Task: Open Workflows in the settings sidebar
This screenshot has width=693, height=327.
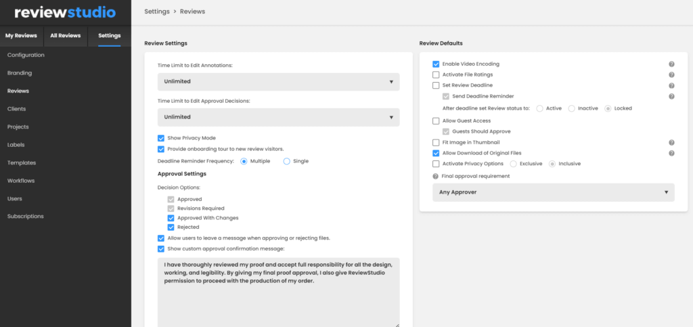Action: [x=21, y=181]
